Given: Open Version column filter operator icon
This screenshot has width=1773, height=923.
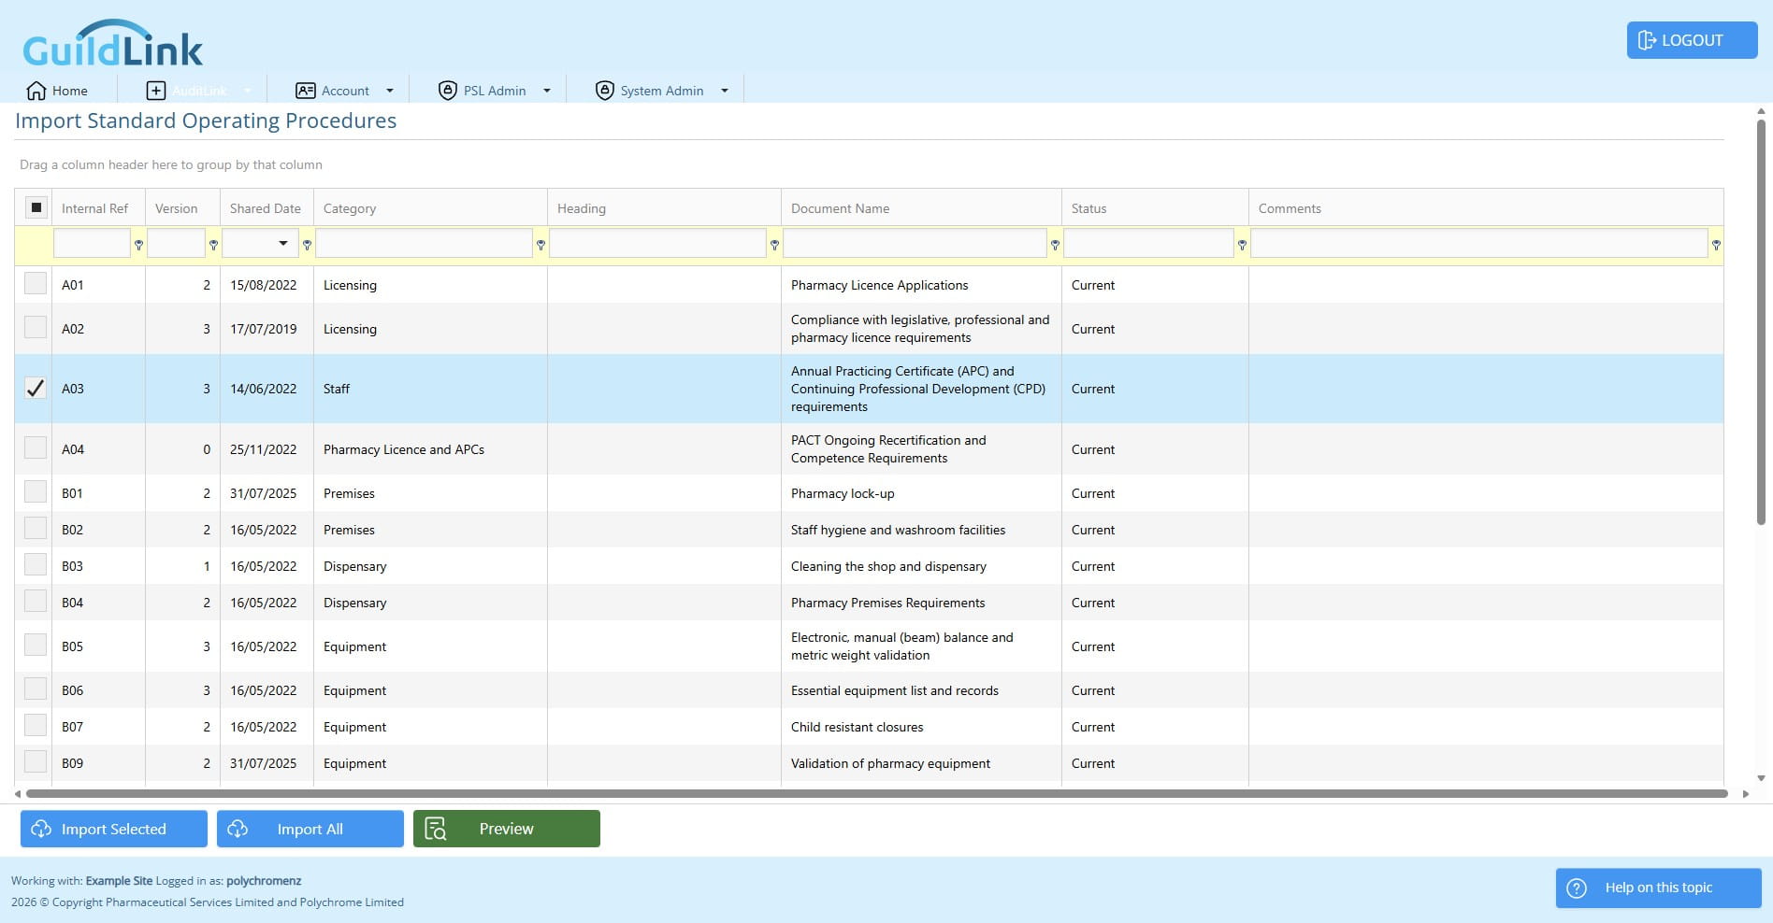Looking at the screenshot, I should click(x=213, y=245).
